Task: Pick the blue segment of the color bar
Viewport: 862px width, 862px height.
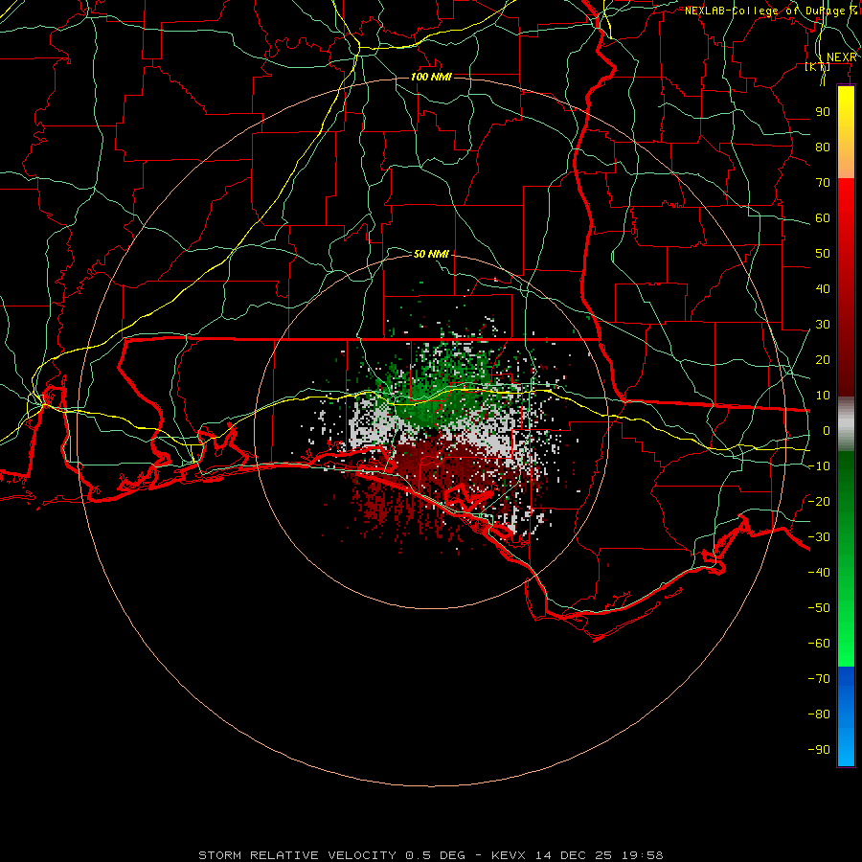Action: point(846,716)
